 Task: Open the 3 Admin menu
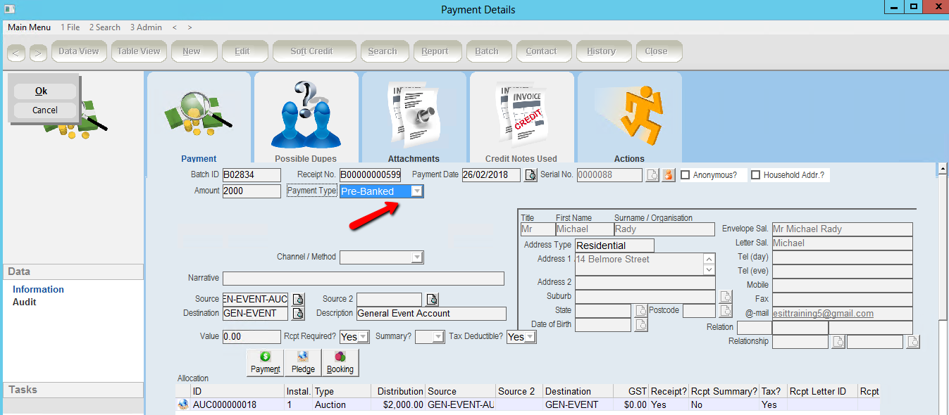146,27
